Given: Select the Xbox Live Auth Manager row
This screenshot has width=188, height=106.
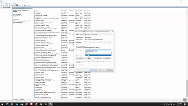Looking at the screenshot, I should click(x=62, y=94).
